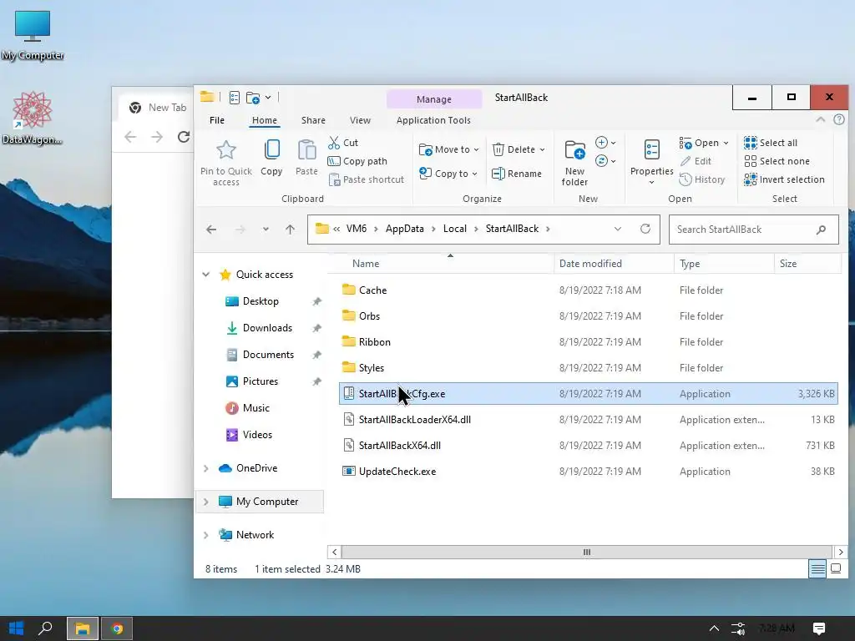The height and width of the screenshot is (641, 855).
Task: Create a New folder
Action: tap(574, 163)
